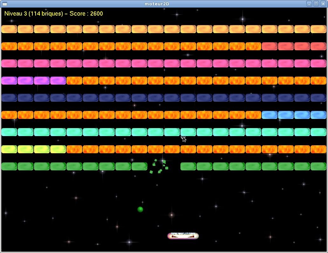This screenshot has height=253, width=328.
Task: Click the leftmost dark navy brick
Action: (x=9, y=98)
